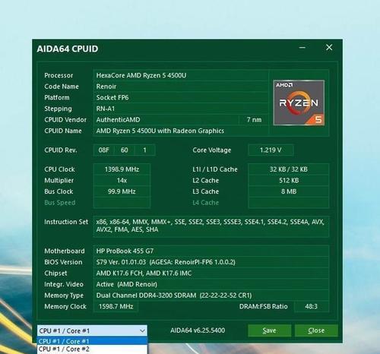
Task: Click the Memory Type DDR4-3200 value
Action: 174,296
